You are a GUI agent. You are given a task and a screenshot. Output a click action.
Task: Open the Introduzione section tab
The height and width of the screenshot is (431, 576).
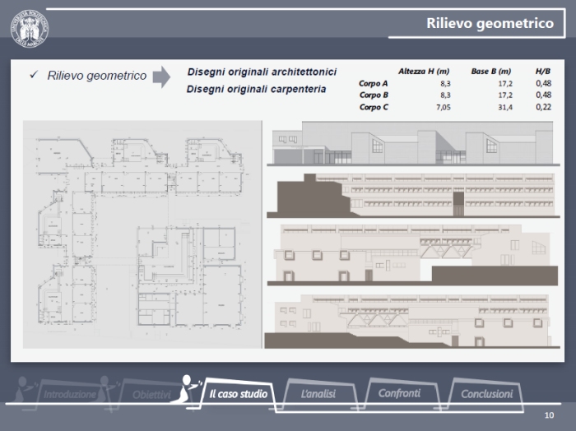69,395
